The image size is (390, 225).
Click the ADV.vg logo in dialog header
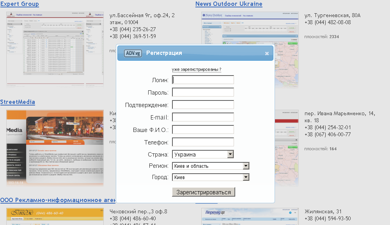pyautogui.click(x=133, y=53)
